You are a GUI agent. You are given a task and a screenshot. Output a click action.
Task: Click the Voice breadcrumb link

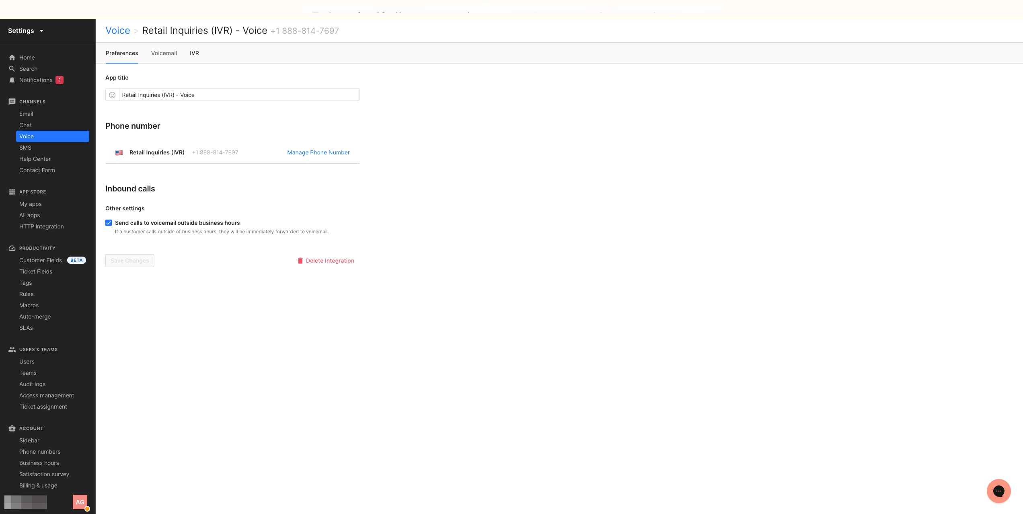tap(117, 31)
